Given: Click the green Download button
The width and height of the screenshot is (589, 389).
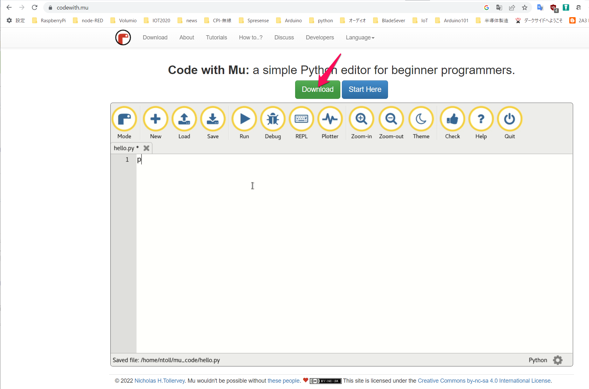Looking at the screenshot, I should (318, 90).
